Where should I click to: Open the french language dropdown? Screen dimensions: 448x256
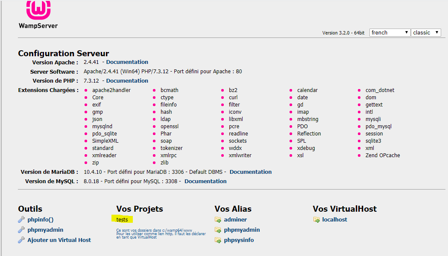point(389,32)
